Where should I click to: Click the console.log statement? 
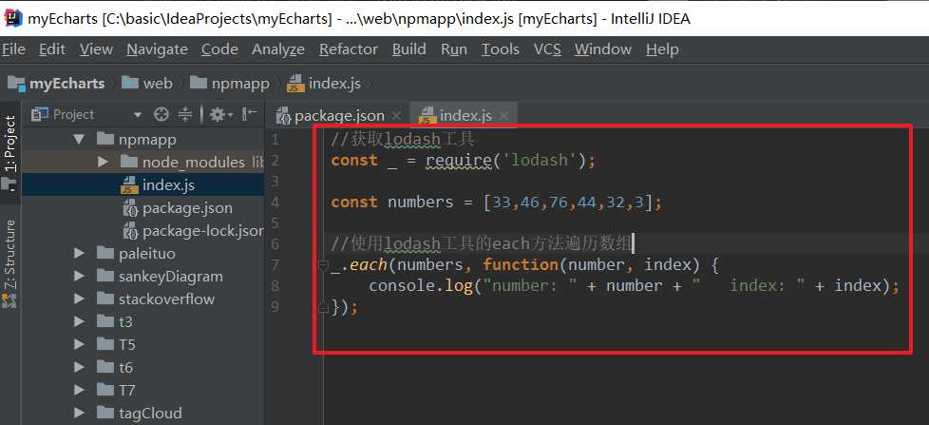[x=634, y=285]
